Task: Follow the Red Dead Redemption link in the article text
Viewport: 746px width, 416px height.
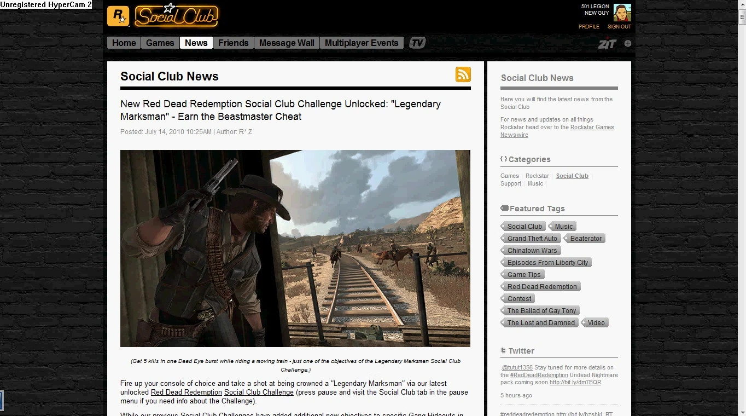Action: pyautogui.click(x=186, y=392)
